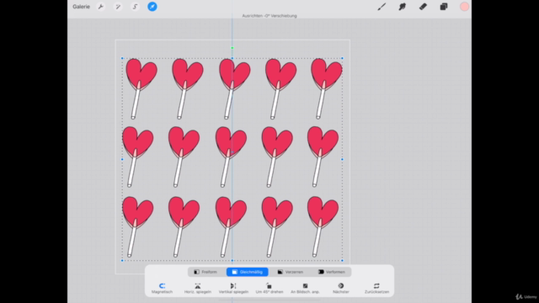Screen dimensions: 539x303
Task: Open the Adjustments magic wand menu
Action: click(118, 7)
